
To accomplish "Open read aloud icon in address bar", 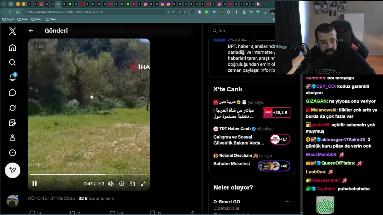I will (x=180, y=12).
